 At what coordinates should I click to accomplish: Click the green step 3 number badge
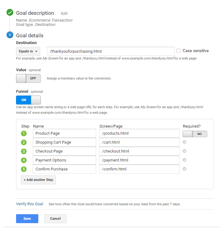tap(24, 151)
